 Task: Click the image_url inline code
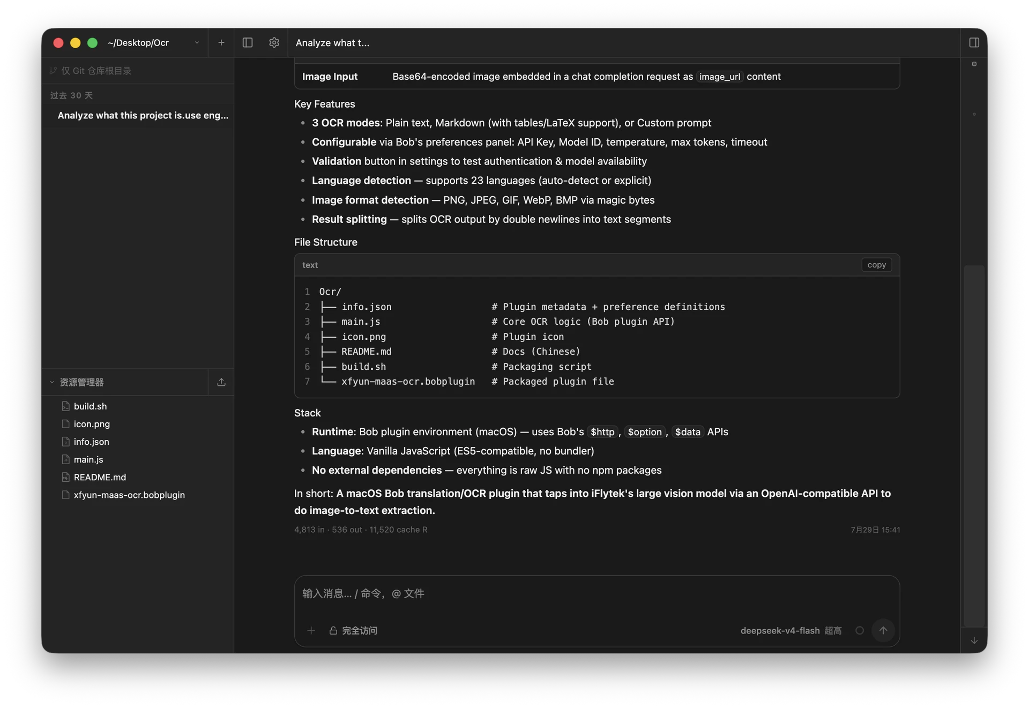[720, 77]
